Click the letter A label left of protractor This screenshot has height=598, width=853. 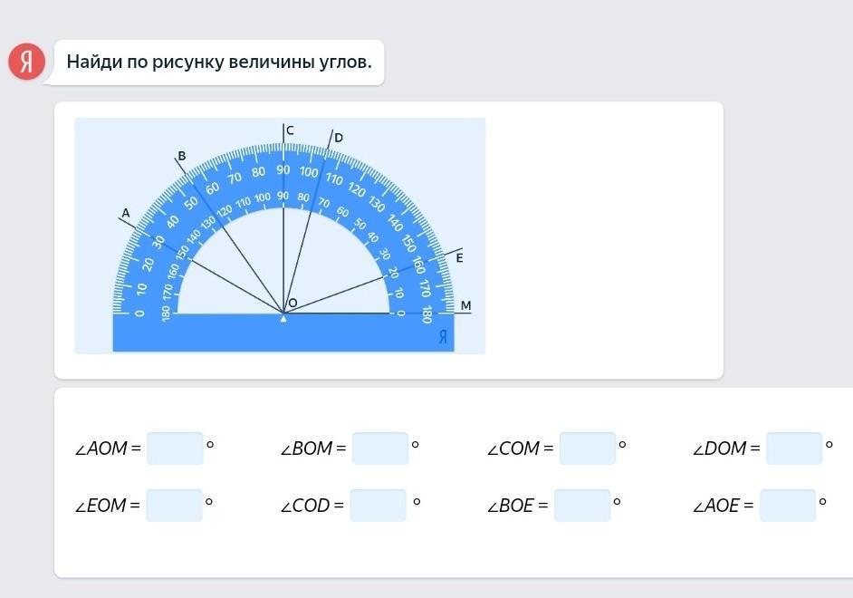(x=126, y=213)
